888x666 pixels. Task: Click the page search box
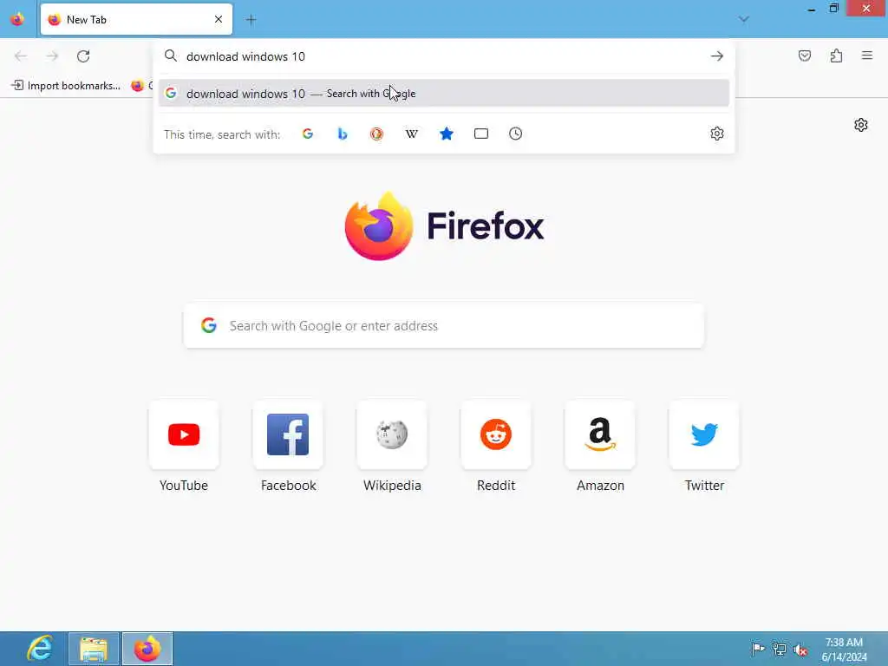pos(443,326)
